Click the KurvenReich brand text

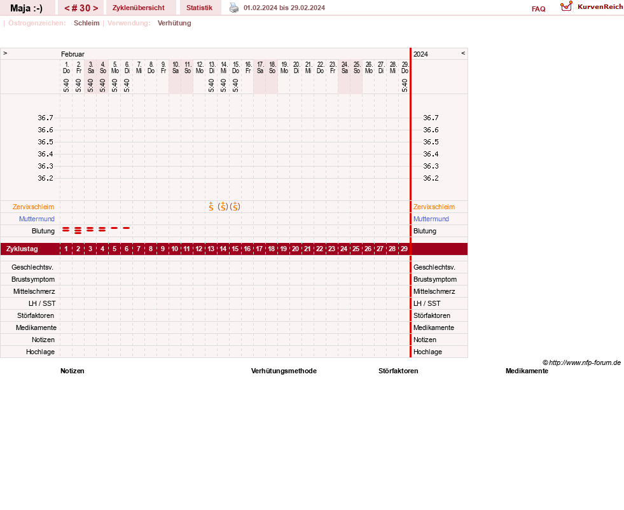[x=600, y=7]
